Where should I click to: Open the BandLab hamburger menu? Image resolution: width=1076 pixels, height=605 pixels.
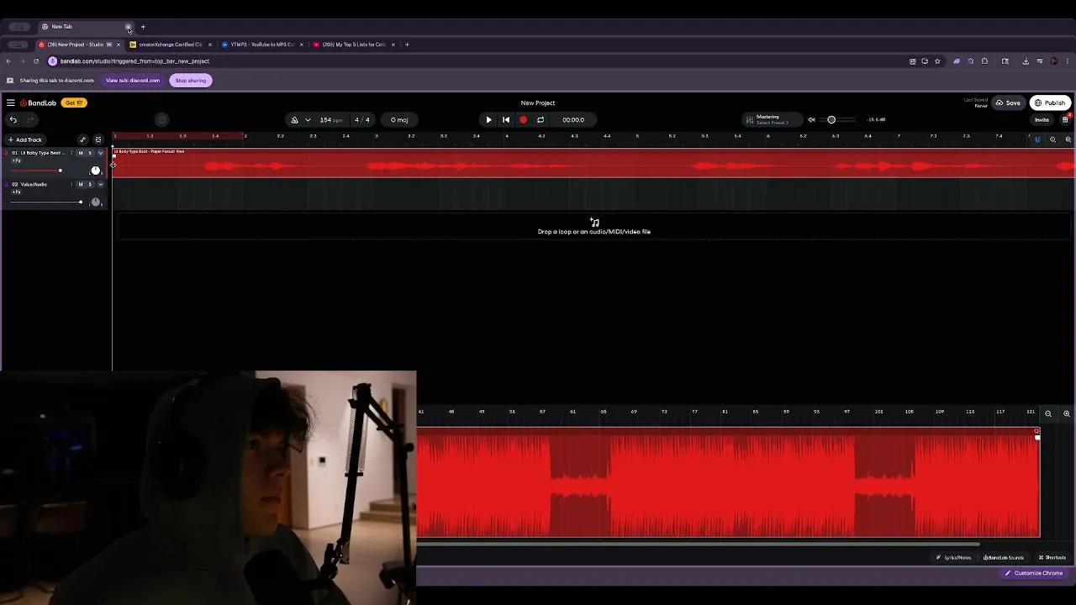coord(10,103)
